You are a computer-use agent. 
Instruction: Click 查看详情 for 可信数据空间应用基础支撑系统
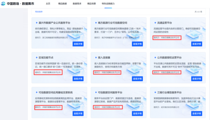click(x=78, y=114)
